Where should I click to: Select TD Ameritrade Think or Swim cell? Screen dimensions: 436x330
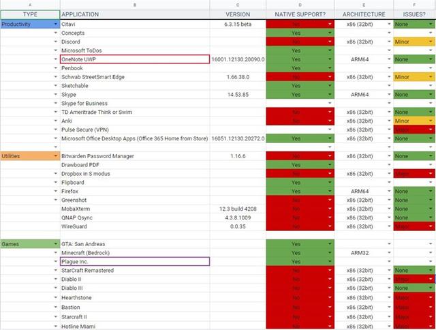pyautogui.click(x=135, y=112)
